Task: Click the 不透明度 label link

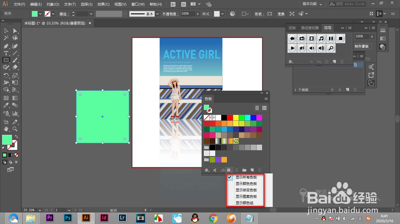Action: coord(170,14)
